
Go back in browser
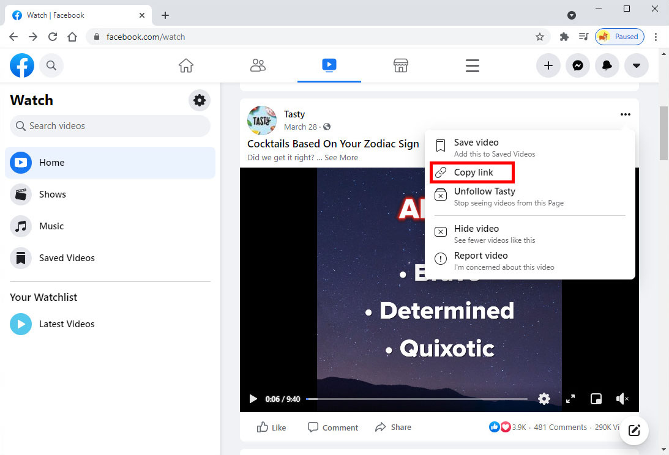coord(13,37)
